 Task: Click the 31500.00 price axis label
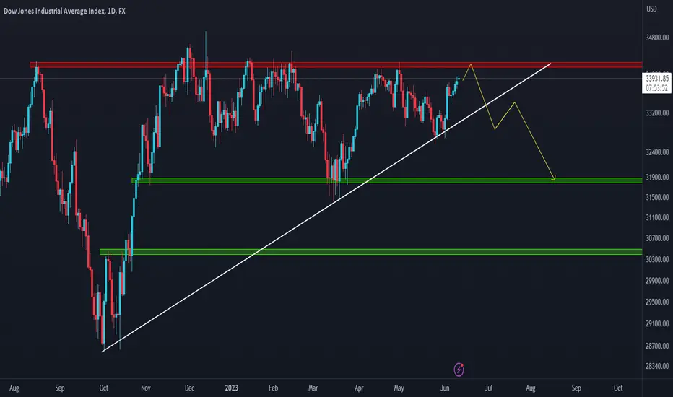pyautogui.click(x=657, y=198)
